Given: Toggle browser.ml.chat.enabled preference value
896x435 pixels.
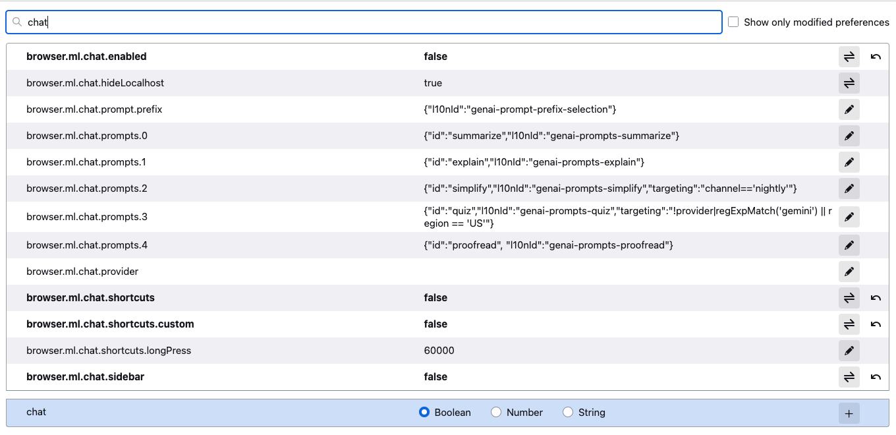Looking at the screenshot, I should [x=849, y=57].
